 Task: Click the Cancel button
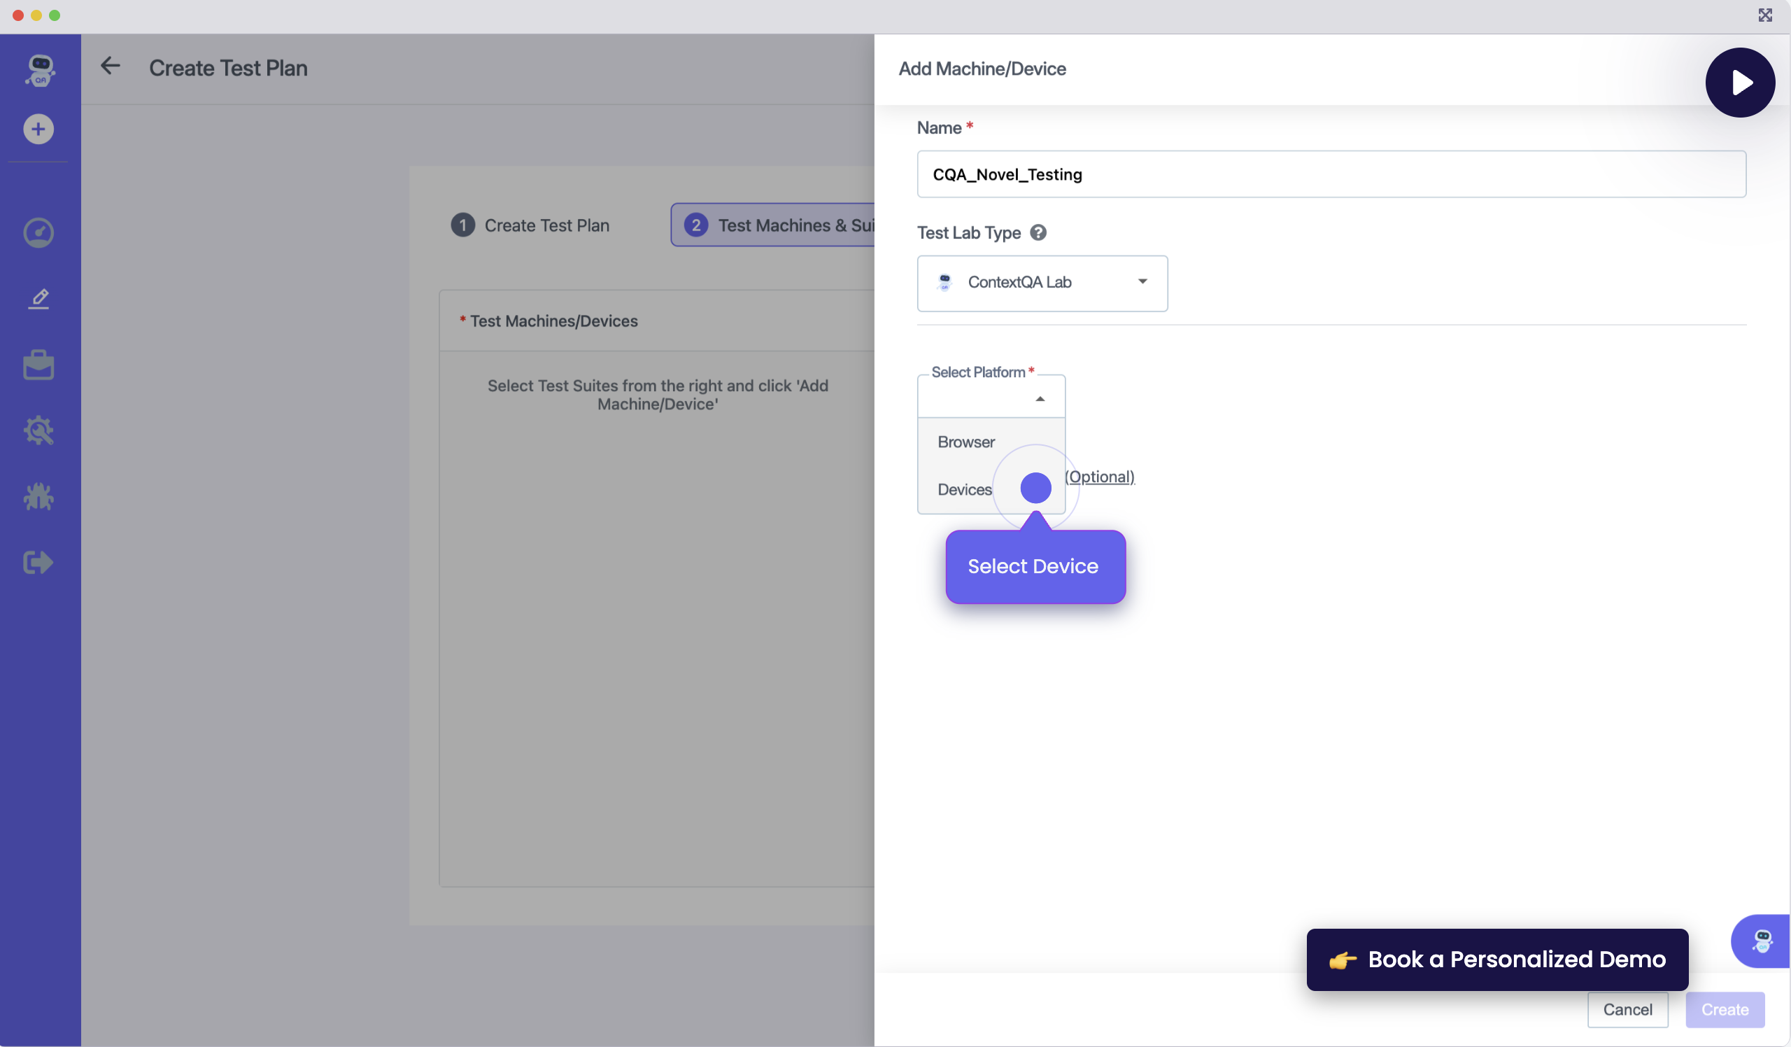coord(1627,1009)
